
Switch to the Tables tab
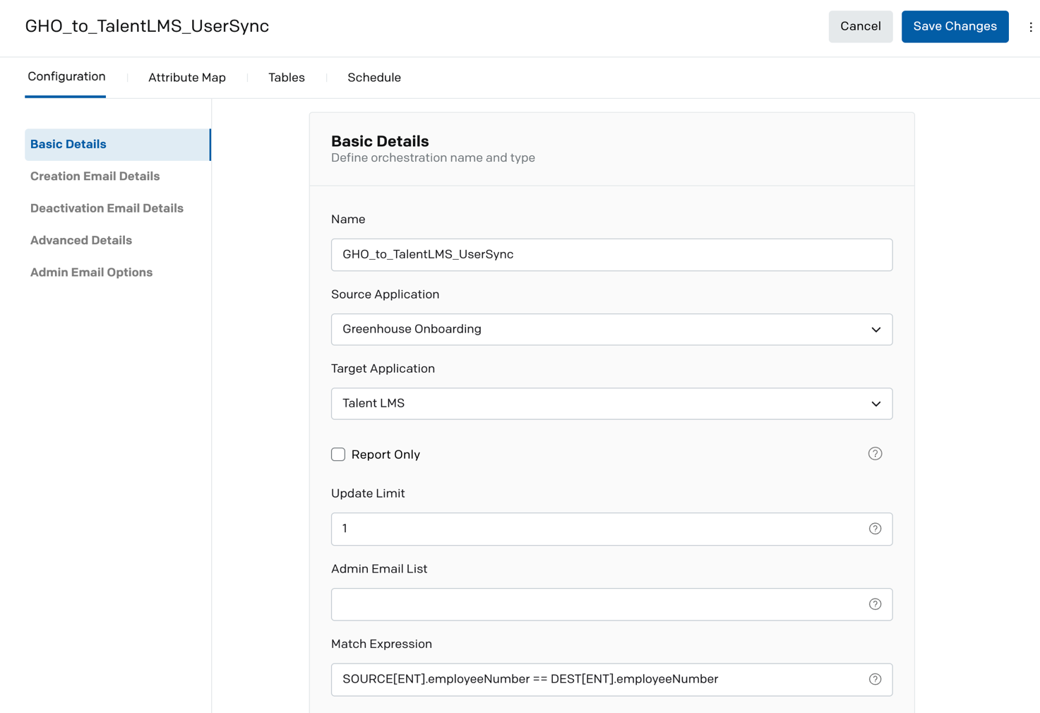click(287, 78)
